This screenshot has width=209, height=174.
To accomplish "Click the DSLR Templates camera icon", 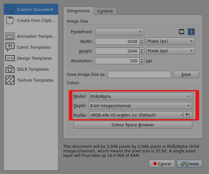I will pos(10,69).
